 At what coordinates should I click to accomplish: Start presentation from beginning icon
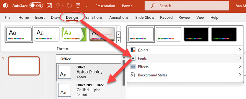[78, 6]
